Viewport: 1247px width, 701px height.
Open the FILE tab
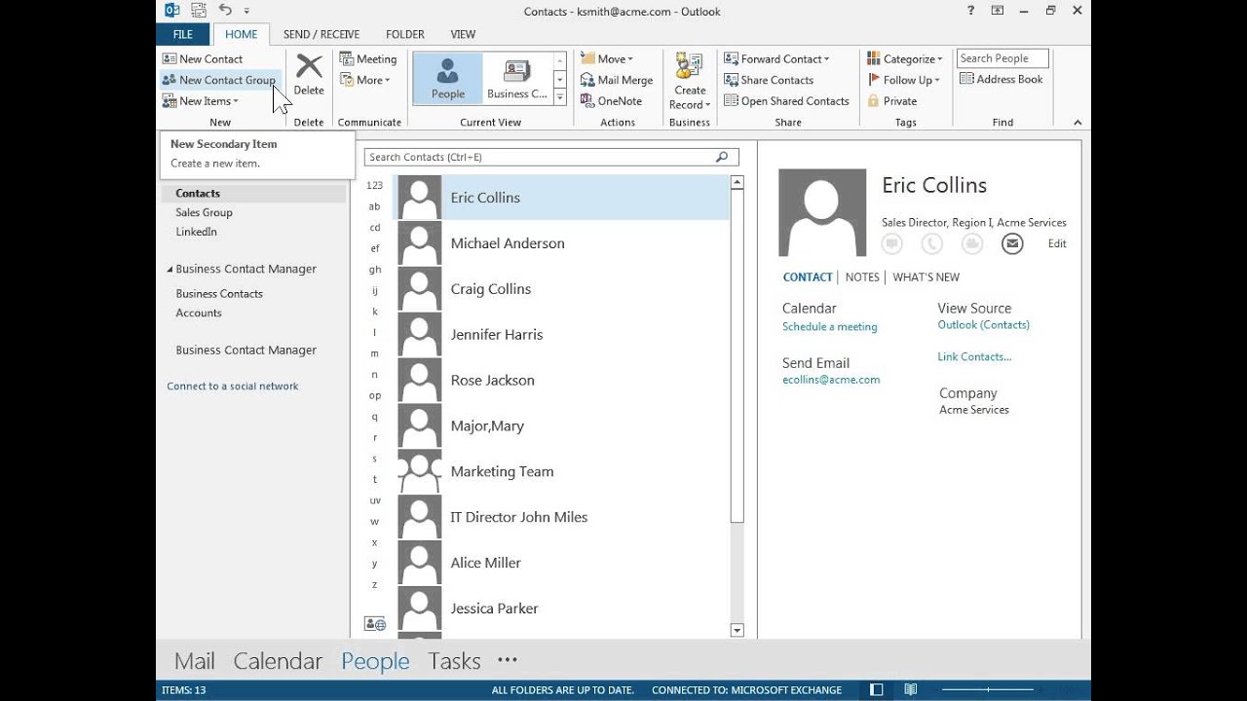[x=183, y=34]
